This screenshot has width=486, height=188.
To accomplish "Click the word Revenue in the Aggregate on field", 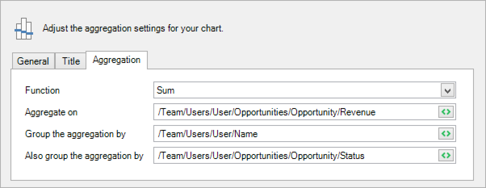I will click(x=358, y=112).
